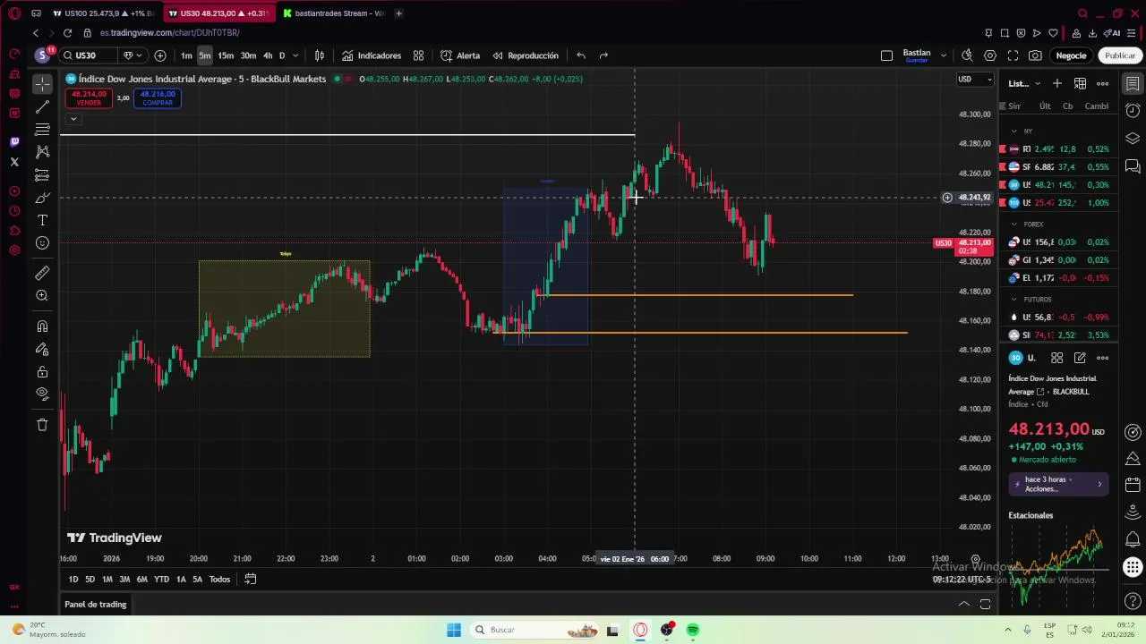The height and width of the screenshot is (644, 1146).
Task: Collapse the FUTUROS watchlist section
Action: [1013, 300]
